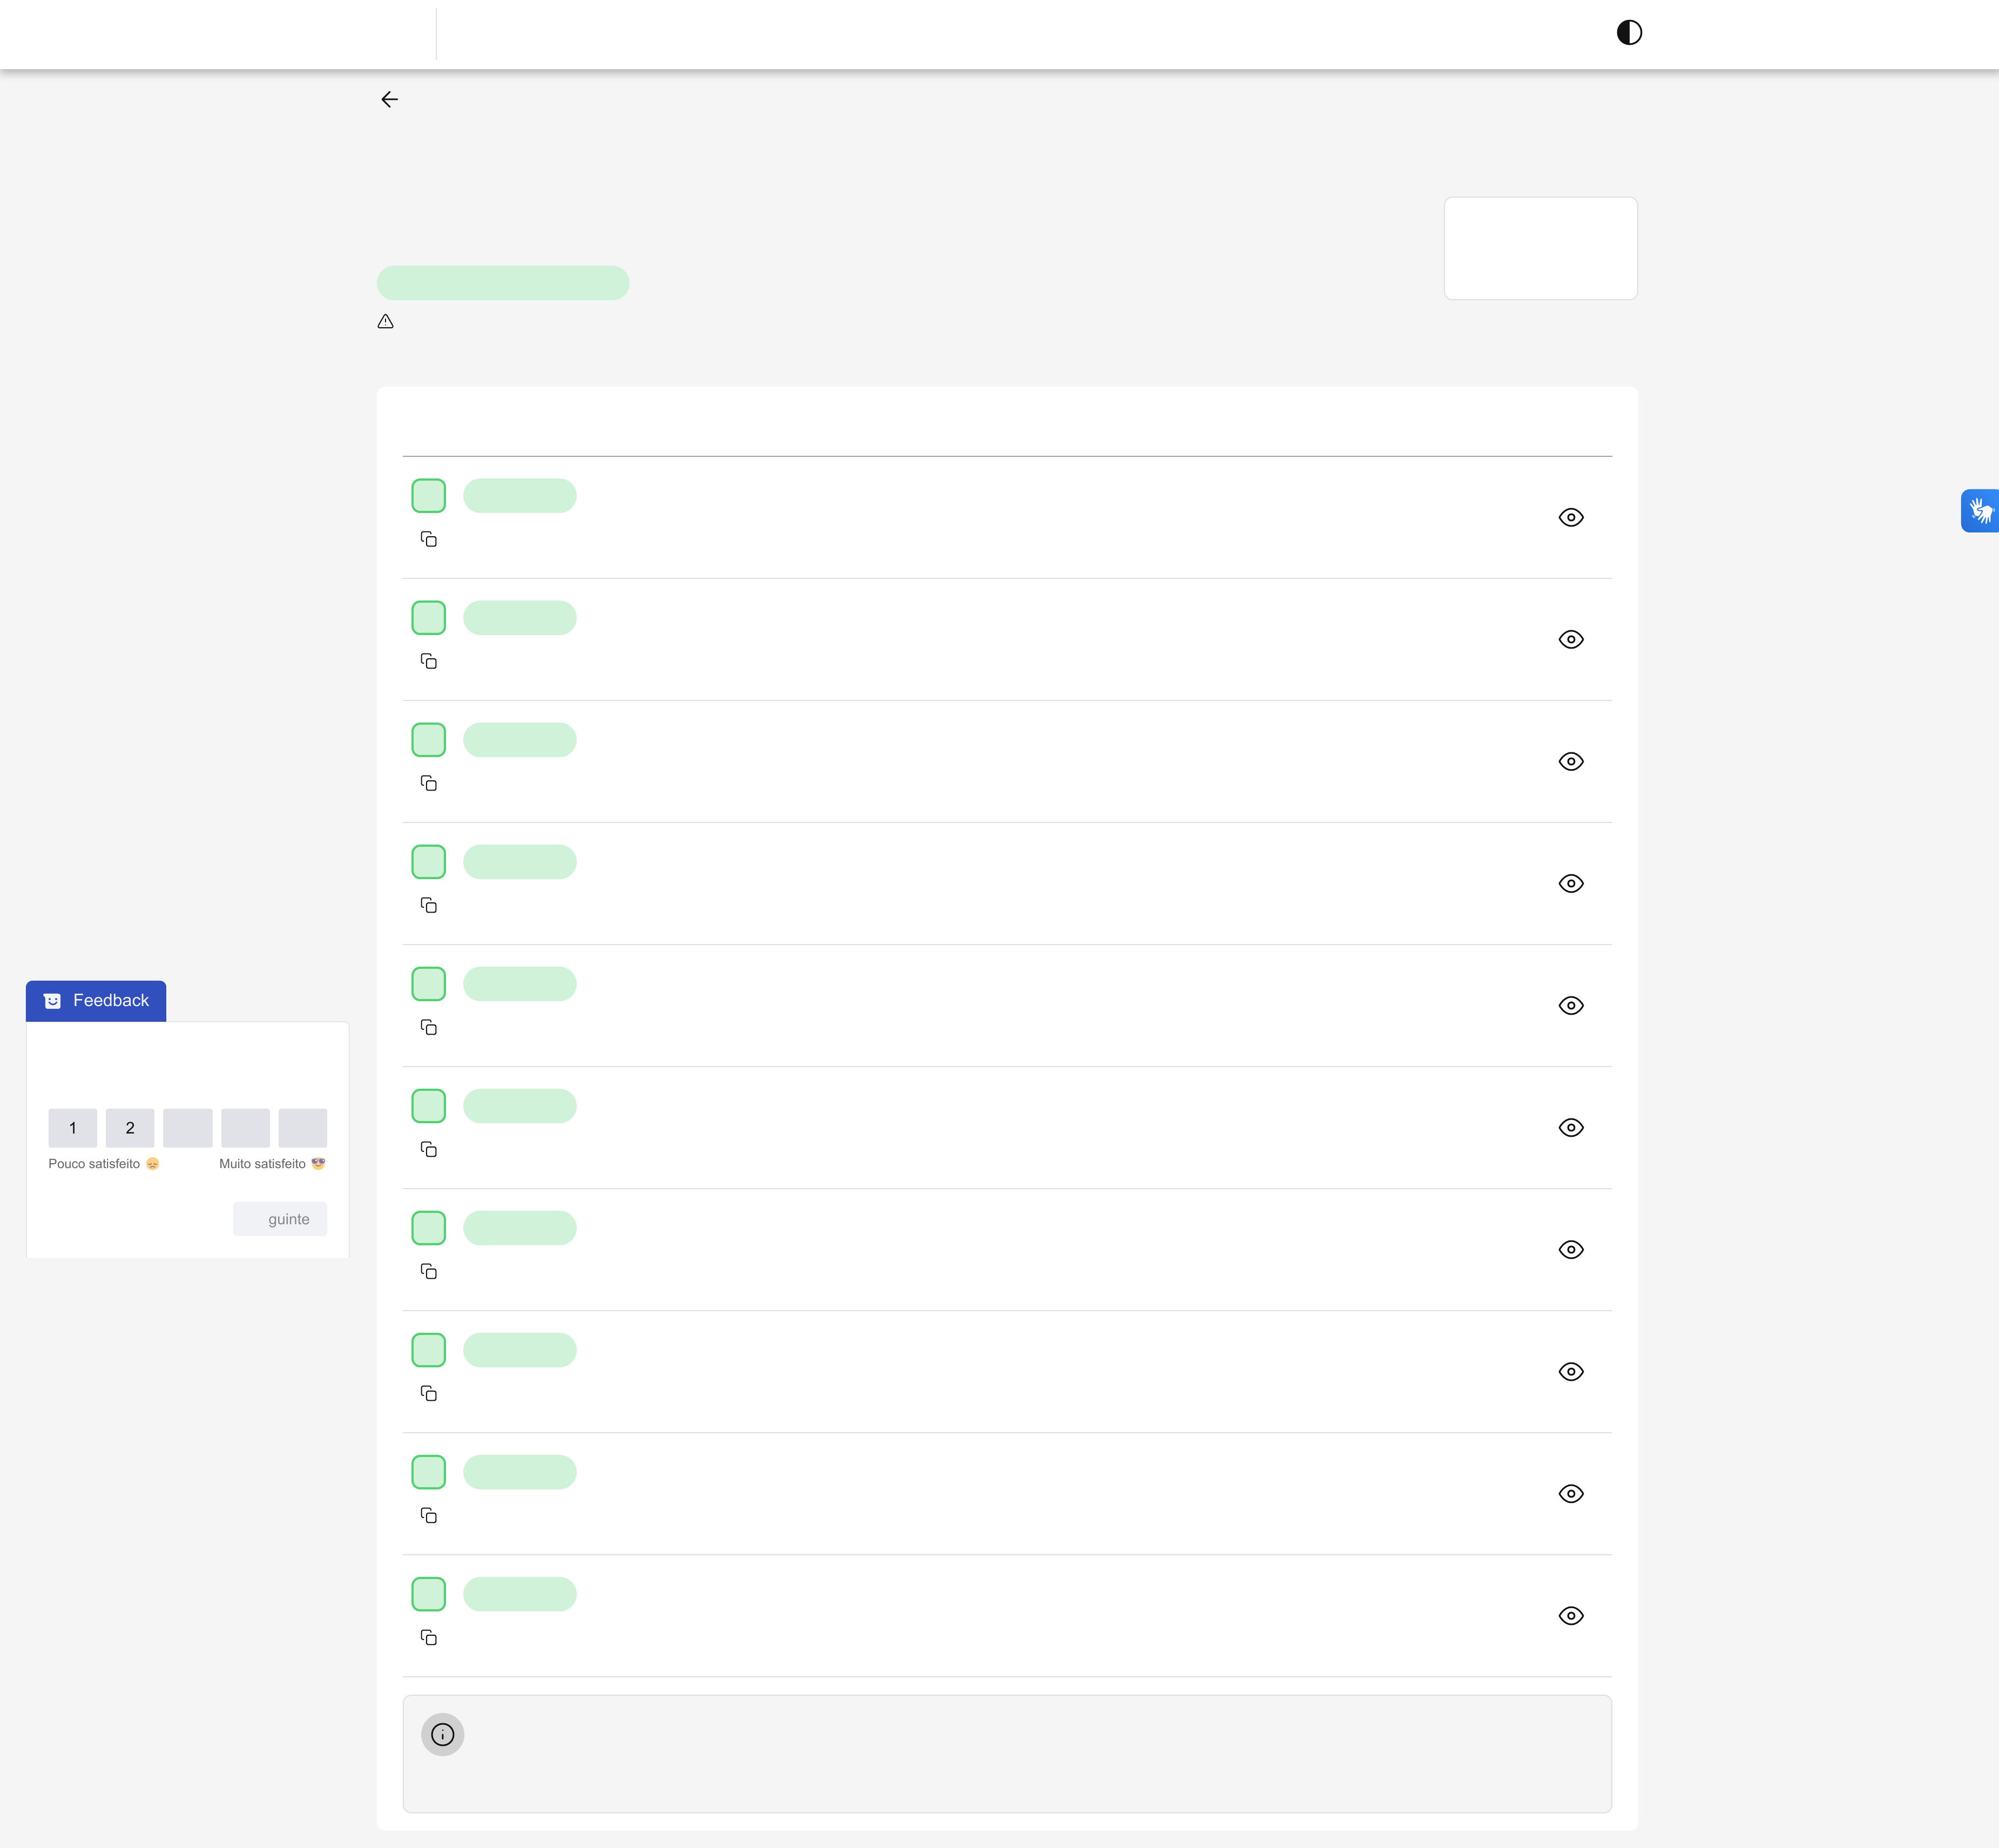Click copy icon in fifth list row
The height and width of the screenshot is (1848, 1999).
click(429, 1028)
